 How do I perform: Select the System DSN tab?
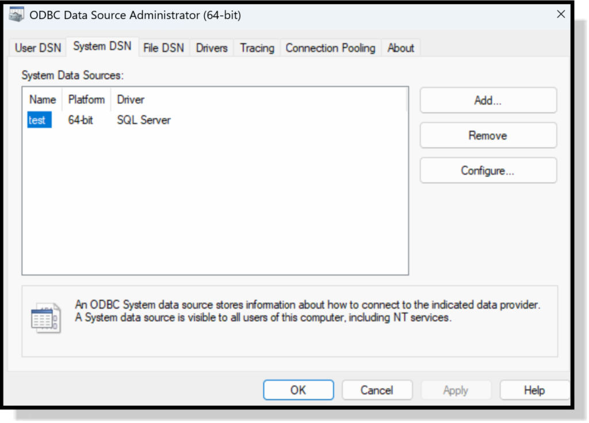[102, 47]
